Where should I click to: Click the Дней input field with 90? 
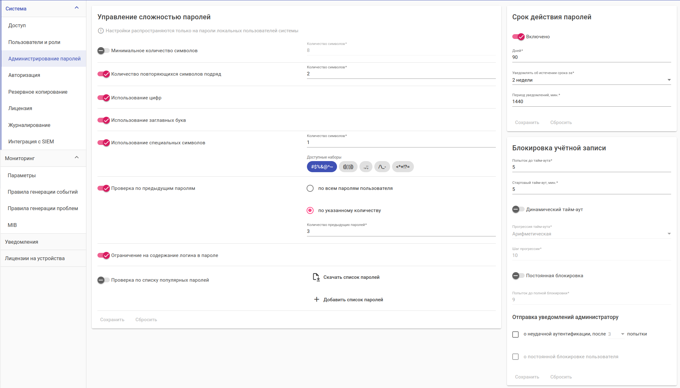pos(591,57)
